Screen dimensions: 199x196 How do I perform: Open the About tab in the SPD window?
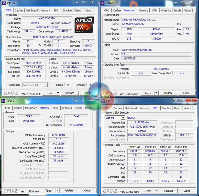(x=188, y=108)
